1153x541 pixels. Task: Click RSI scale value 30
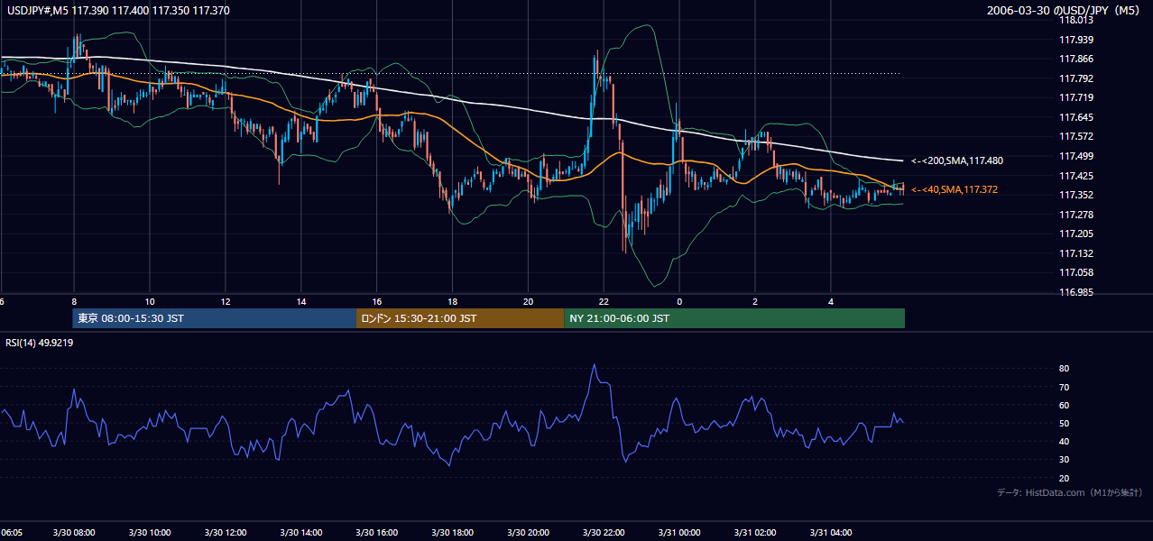click(1065, 460)
